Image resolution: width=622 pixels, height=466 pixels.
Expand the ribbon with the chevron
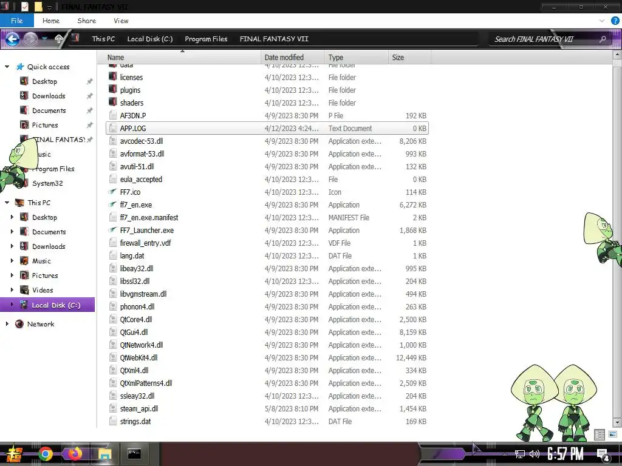pyautogui.click(x=602, y=21)
